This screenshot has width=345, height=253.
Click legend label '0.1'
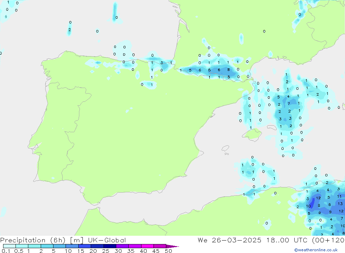6,251
